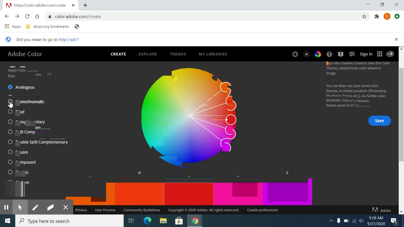This screenshot has width=404, height=227.
Task: Select the purple color swatch E
Action: pos(287,192)
